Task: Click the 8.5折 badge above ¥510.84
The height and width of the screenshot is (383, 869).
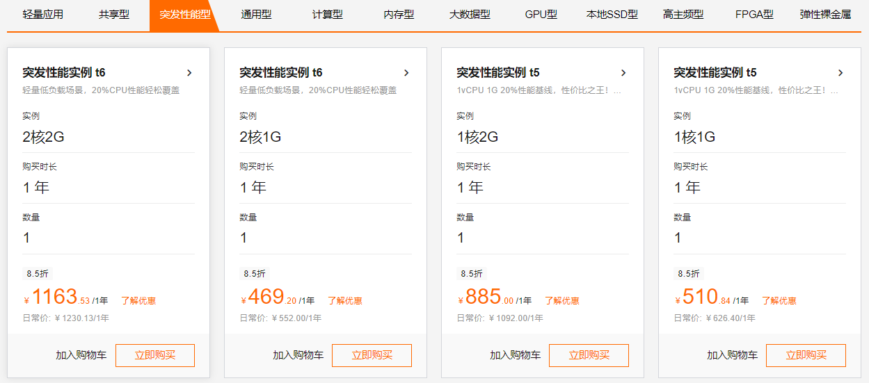Action: (x=689, y=273)
